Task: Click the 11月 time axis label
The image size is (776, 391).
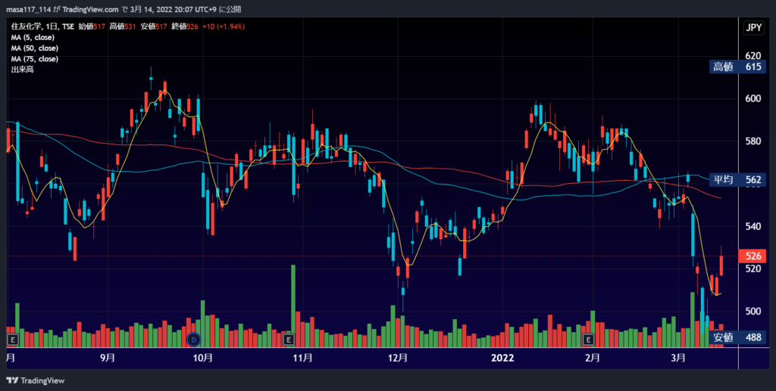Action: [302, 358]
